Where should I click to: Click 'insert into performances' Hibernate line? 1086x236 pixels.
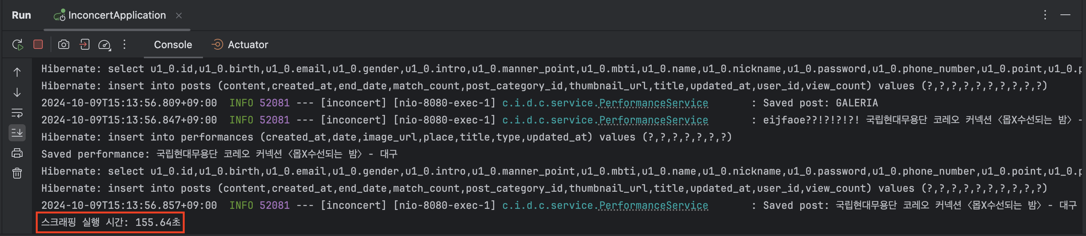click(x=386, y=137)
